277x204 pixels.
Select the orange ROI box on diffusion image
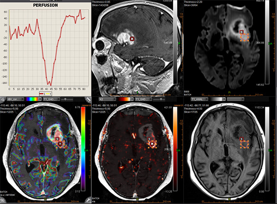tap(245, 37)
